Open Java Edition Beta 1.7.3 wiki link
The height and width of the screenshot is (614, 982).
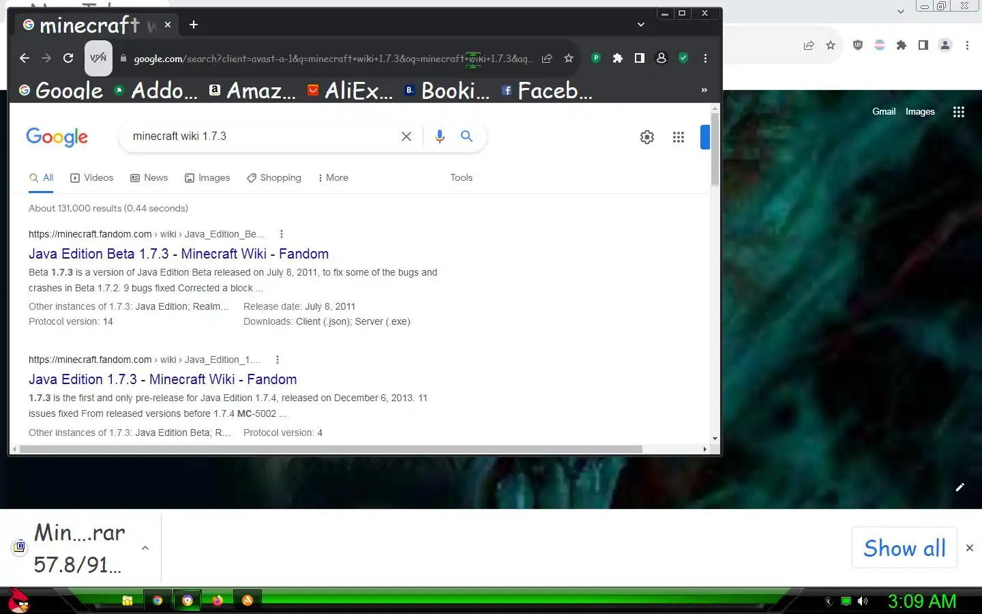[x=179, y=254]
